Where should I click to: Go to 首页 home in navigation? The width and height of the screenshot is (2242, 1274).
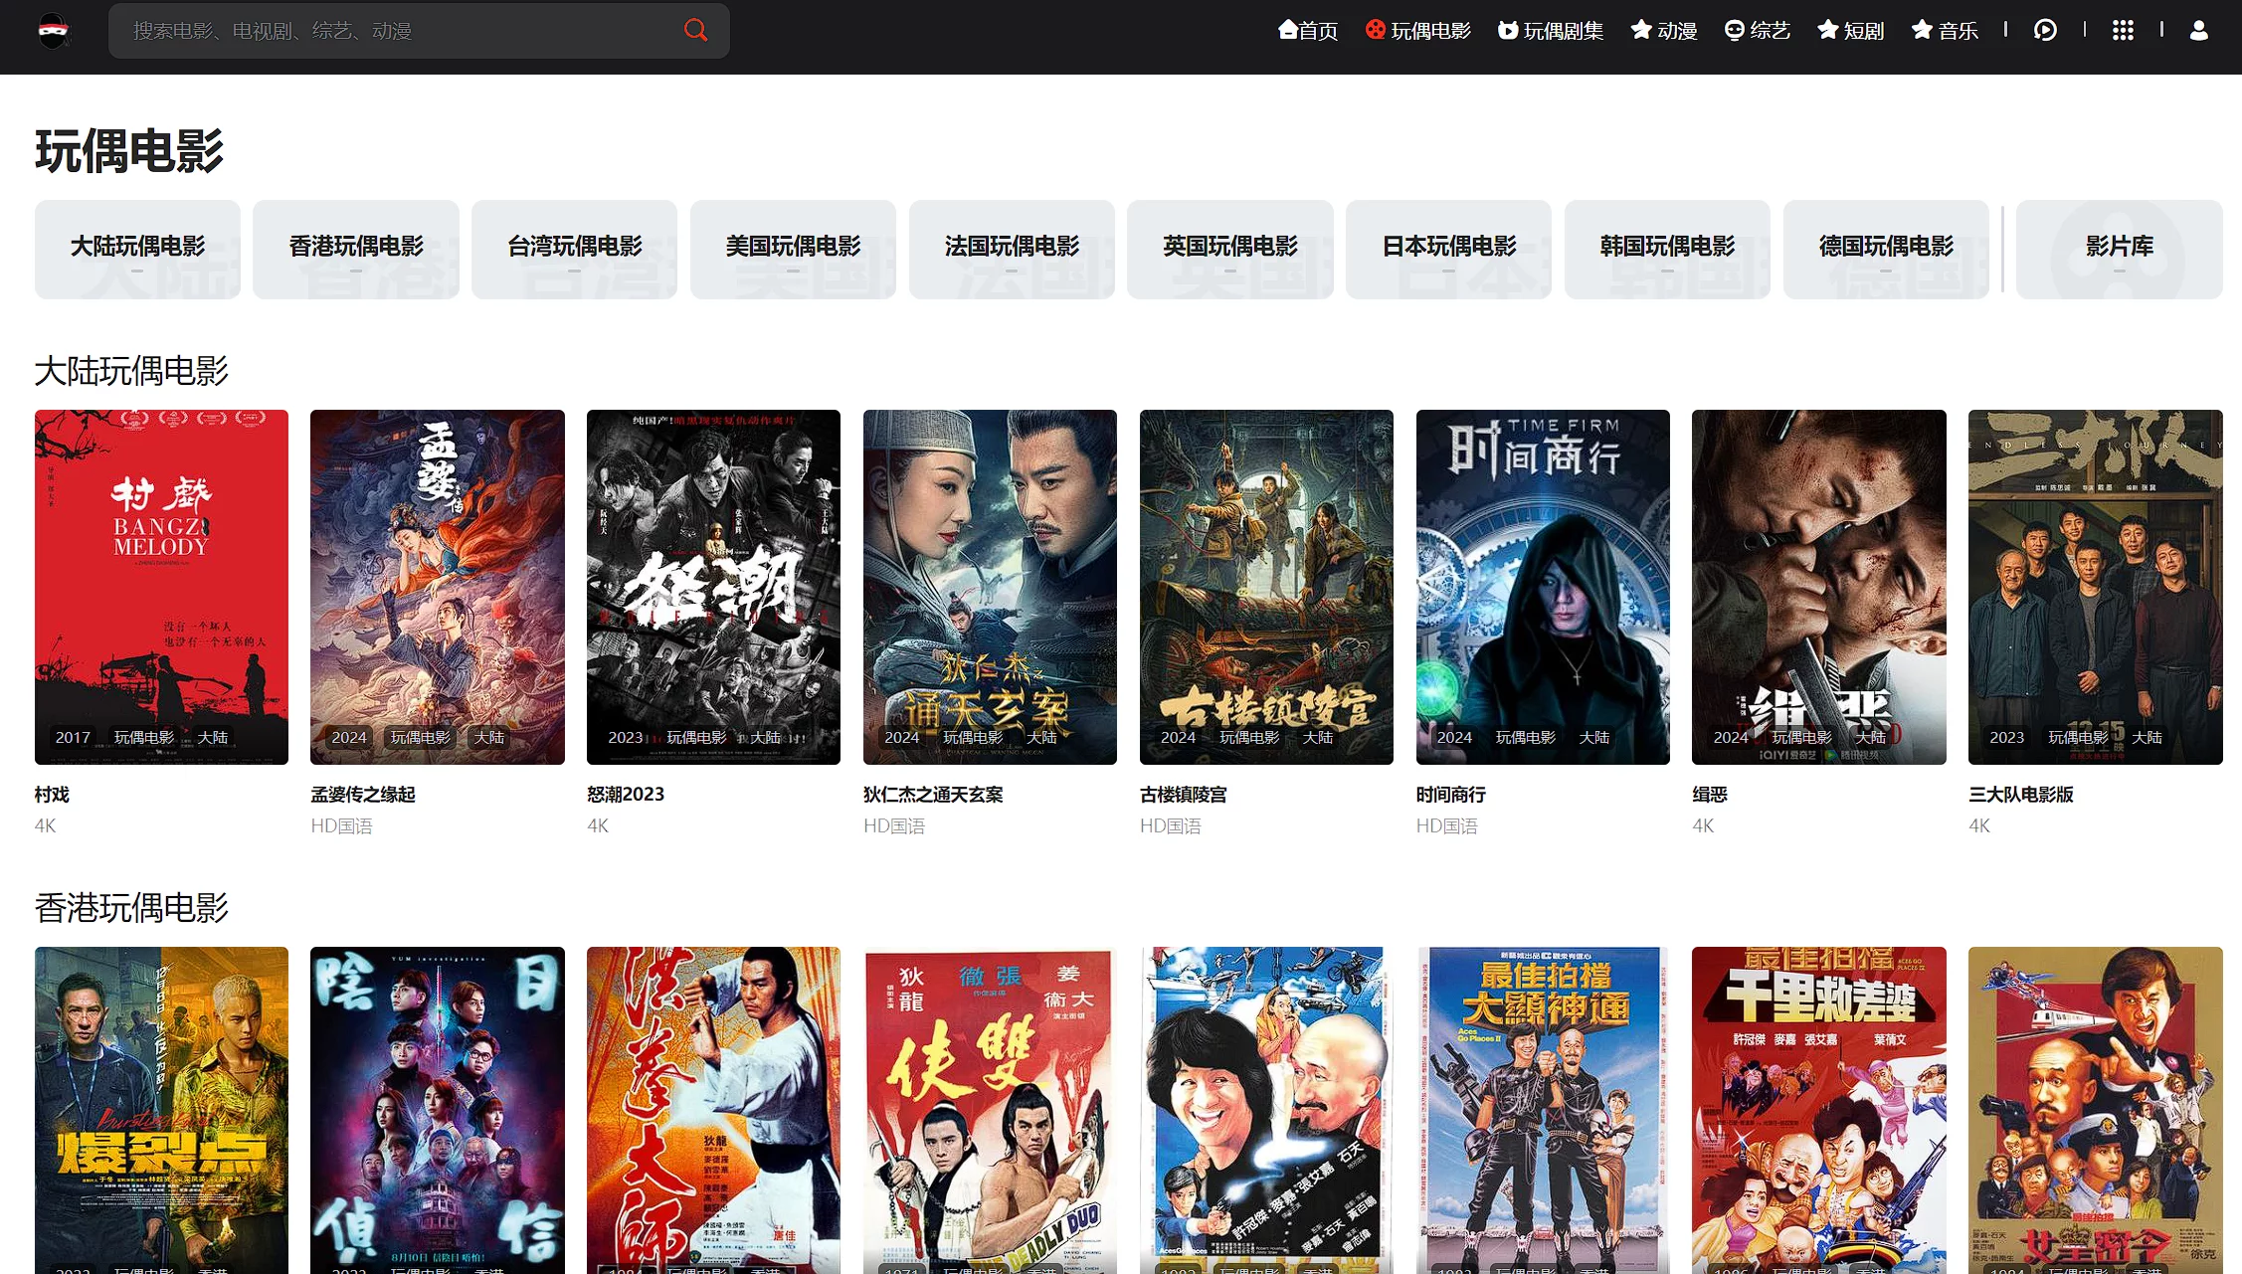pyautogui.click(x=1308, y=31)
